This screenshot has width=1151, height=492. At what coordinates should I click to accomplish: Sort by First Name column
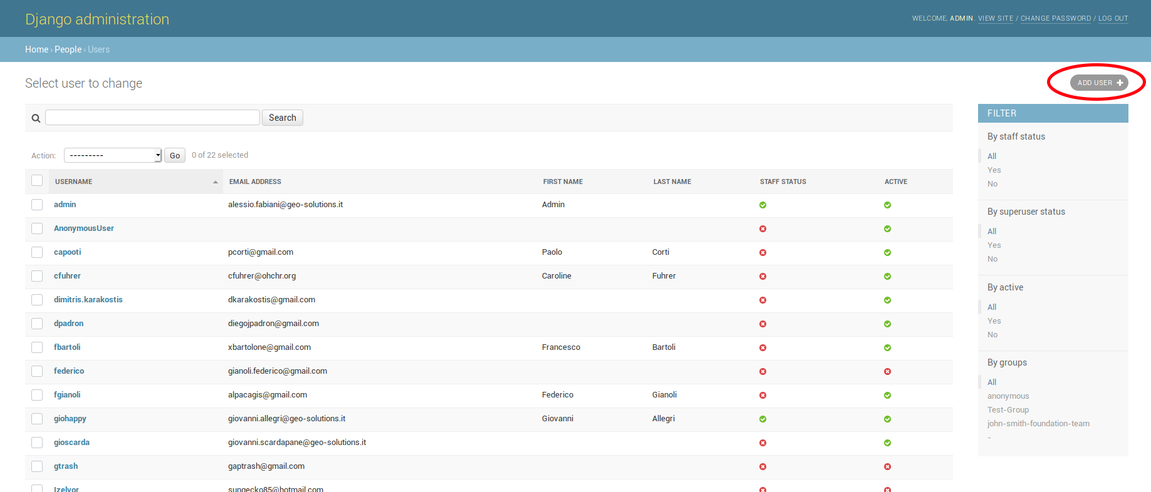pos(563,182)
